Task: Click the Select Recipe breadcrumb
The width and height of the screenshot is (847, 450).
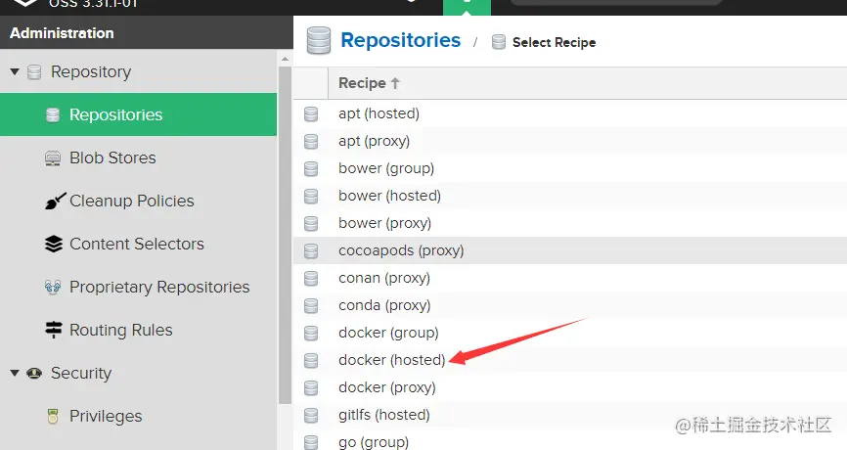Action: pos(554,42)
